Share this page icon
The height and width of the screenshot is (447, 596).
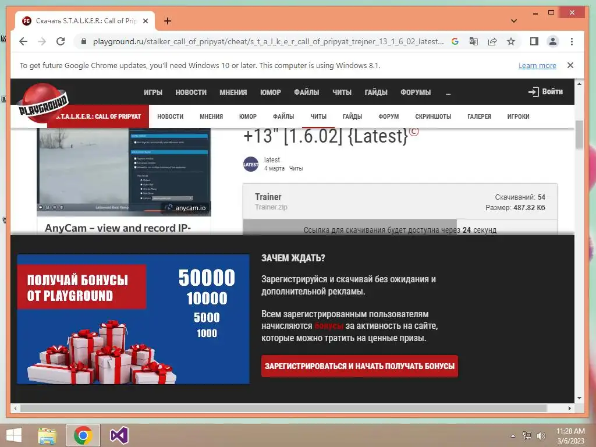492,41
